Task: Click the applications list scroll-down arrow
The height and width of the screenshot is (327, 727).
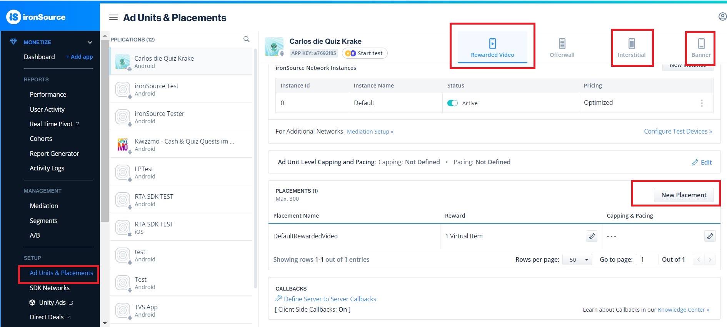Action: (105, 323)
